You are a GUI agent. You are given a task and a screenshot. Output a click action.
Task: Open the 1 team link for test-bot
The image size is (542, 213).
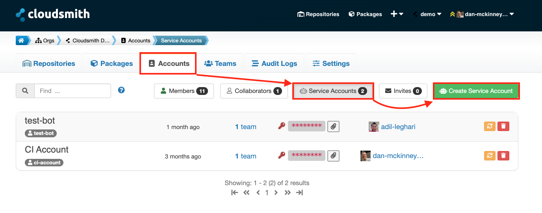[246, 127]
